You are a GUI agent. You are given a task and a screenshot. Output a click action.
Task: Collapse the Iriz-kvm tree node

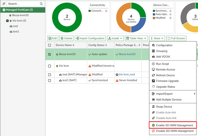pyautogui.click(x=7, y=21)
